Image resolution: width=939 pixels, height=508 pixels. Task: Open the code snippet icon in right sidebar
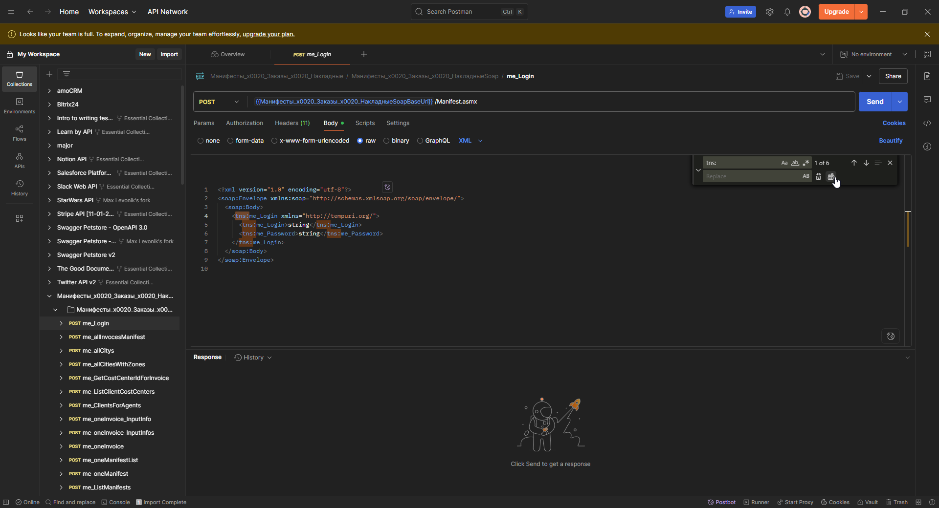pos(927,123)
